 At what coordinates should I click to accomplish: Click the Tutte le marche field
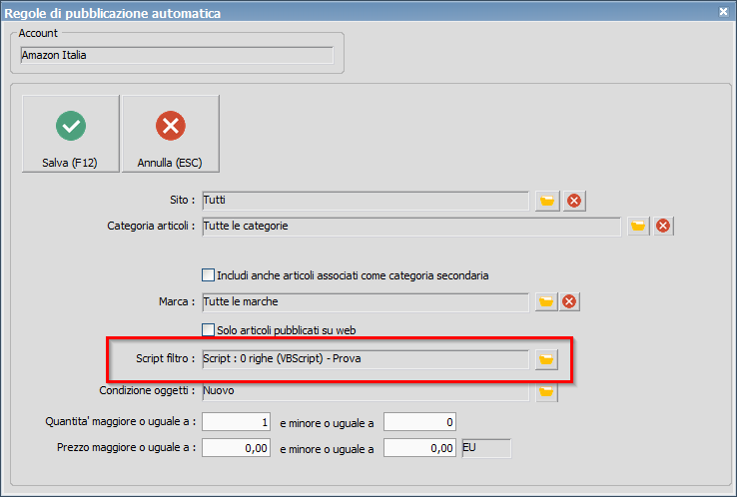click(366, 302)
